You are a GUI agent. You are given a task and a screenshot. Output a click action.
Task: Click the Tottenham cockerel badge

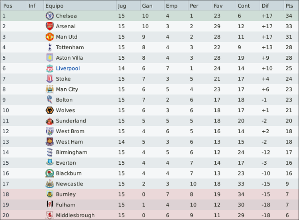50,47
